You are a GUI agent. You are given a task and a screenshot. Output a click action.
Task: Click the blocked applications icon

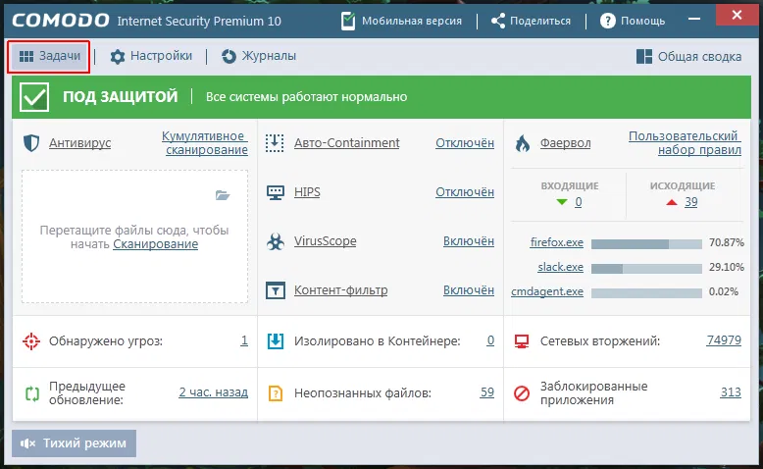coord(522,392)
